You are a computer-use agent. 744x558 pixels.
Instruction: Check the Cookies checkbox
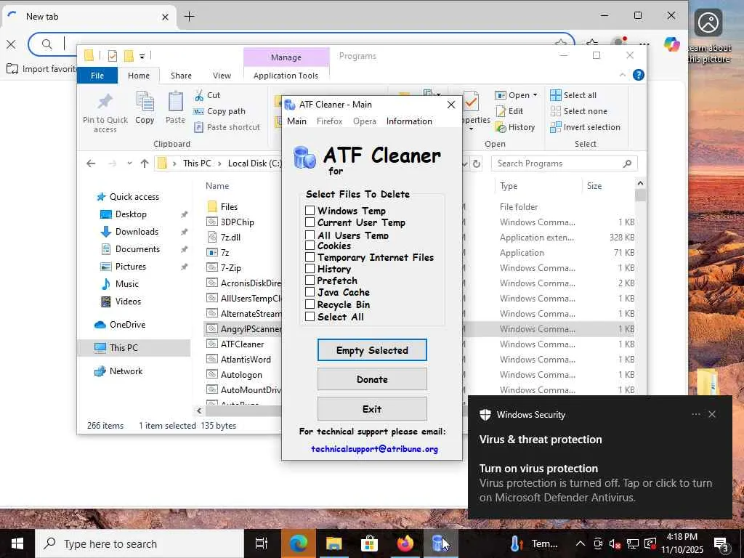pos(310,246)
